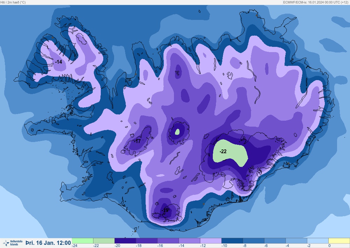
Task: Click the -16 legend scale label
Action: [160, 246]
